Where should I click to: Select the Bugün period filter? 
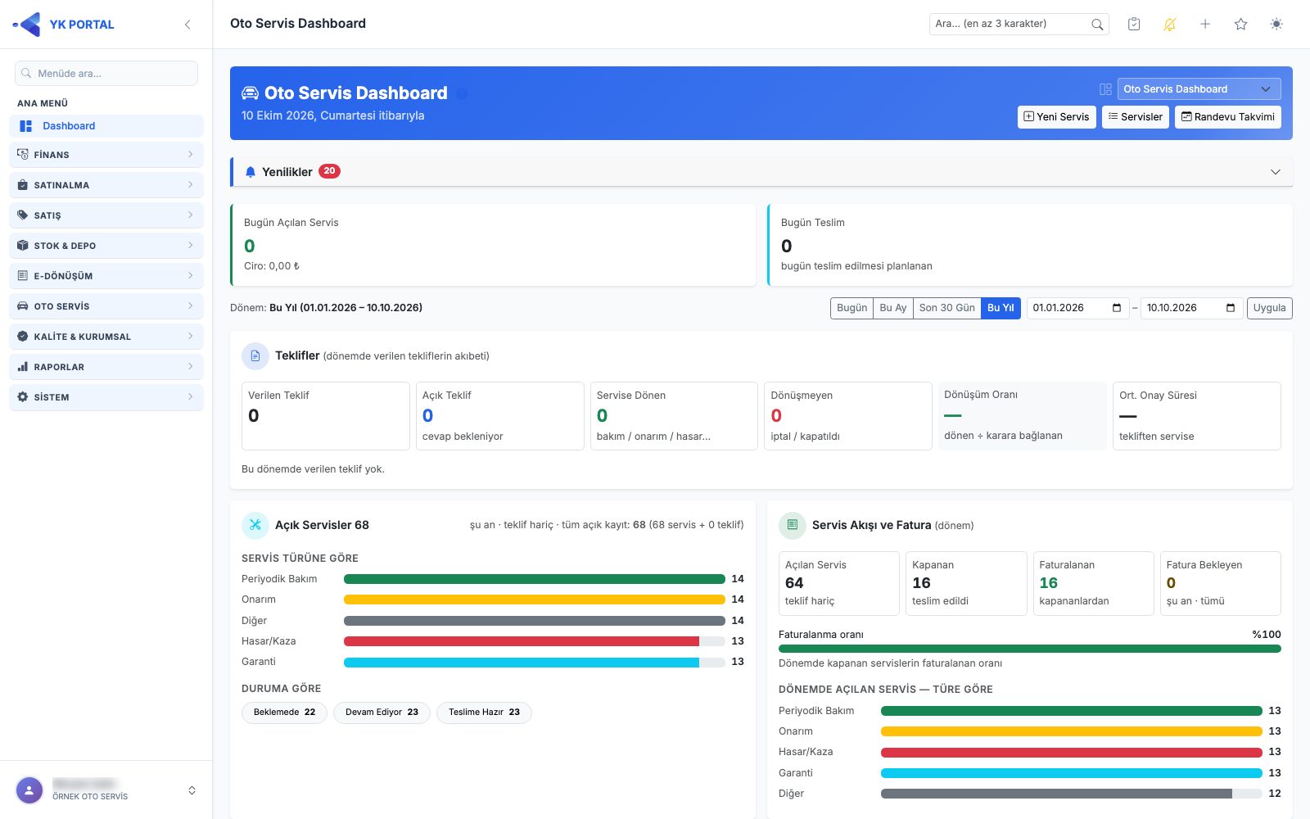[x=851, y=308]
